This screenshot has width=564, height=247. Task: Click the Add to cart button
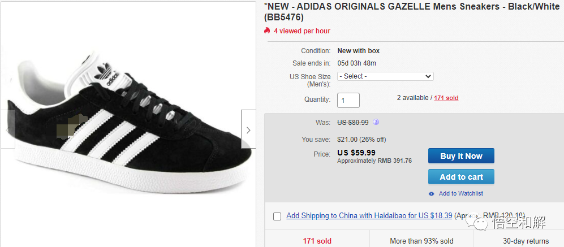tap(461, 177)
